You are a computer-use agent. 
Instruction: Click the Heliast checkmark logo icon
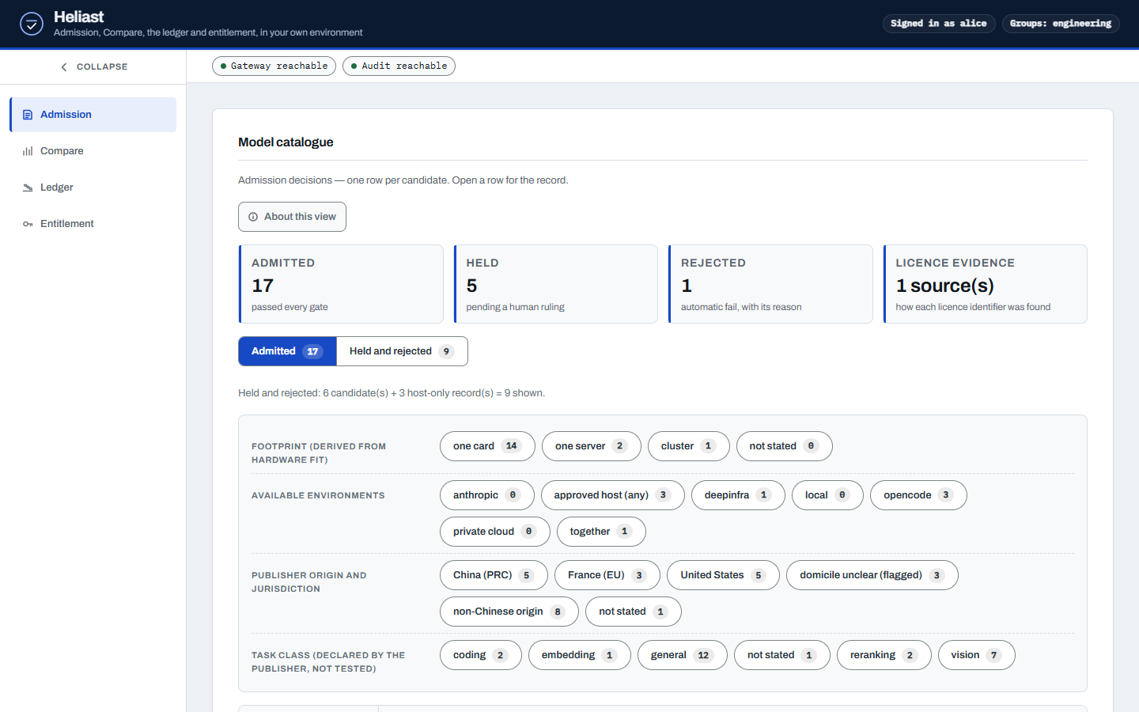point(32,24)
